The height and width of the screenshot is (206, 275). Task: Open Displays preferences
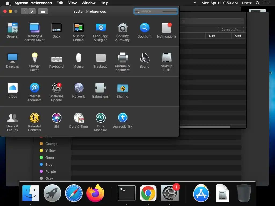coord(12,60)
